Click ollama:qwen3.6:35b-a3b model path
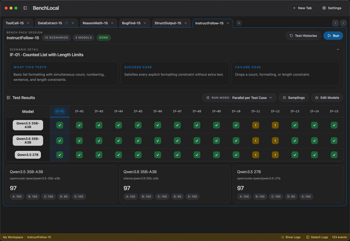The height and width of the screenshot is (241, 350). [x=140, y=178]
